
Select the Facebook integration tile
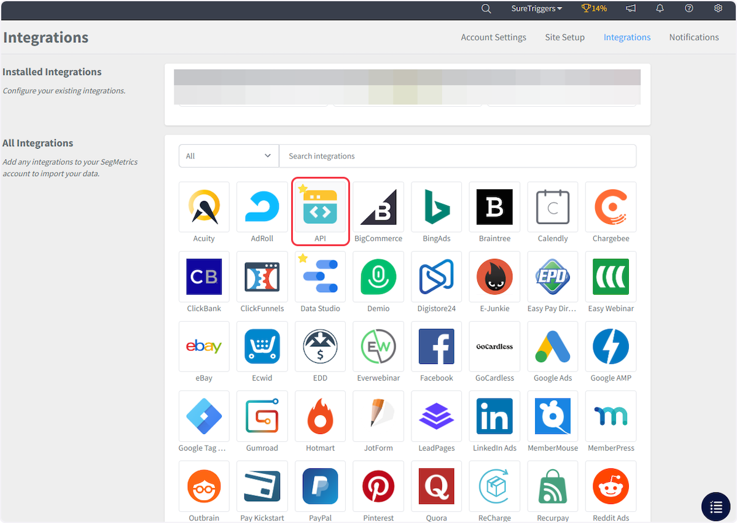[x=437, y=347]
